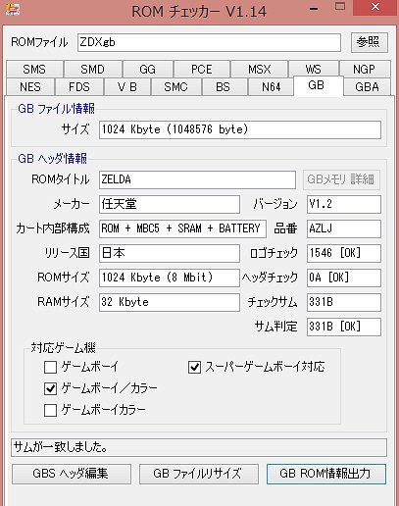The image size is (399, 506).
Task: Maximize the ROM チェッカー window
Action: pyautogui.click(x=340, y=7)
